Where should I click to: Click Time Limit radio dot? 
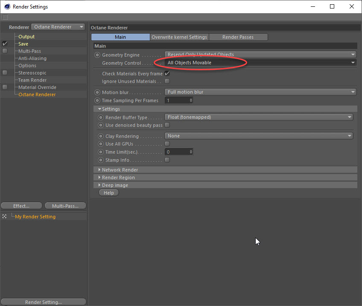(x=101, y=152)
